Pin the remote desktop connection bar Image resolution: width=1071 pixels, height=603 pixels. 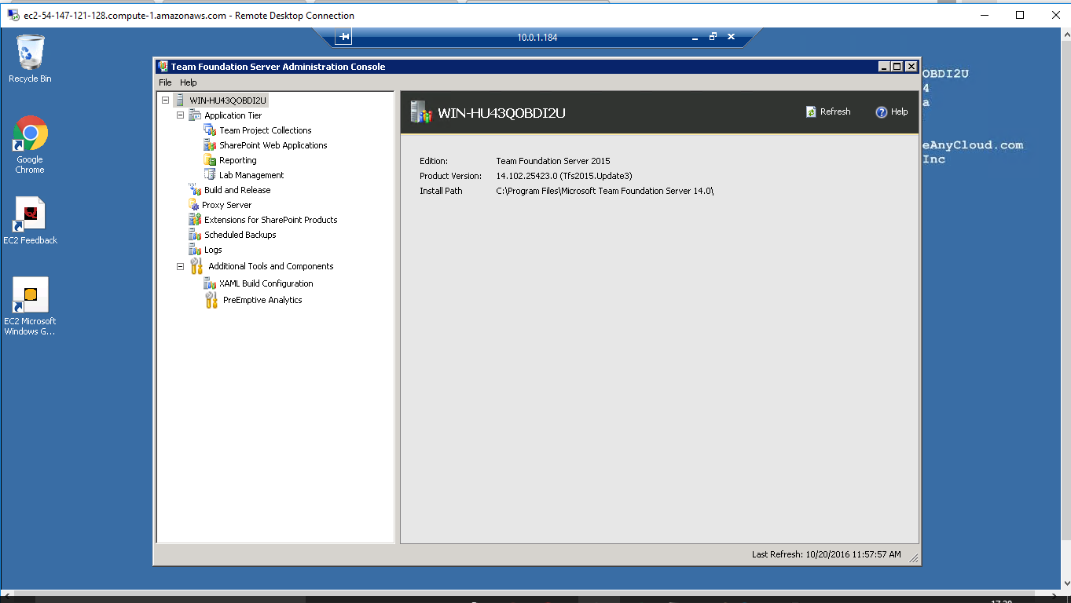pos(343,37)
